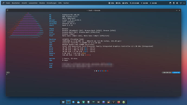Open the Bearbeiten menu
This screenshot has width=187, height=105.
pyautogui.click(x=16, y=3)
